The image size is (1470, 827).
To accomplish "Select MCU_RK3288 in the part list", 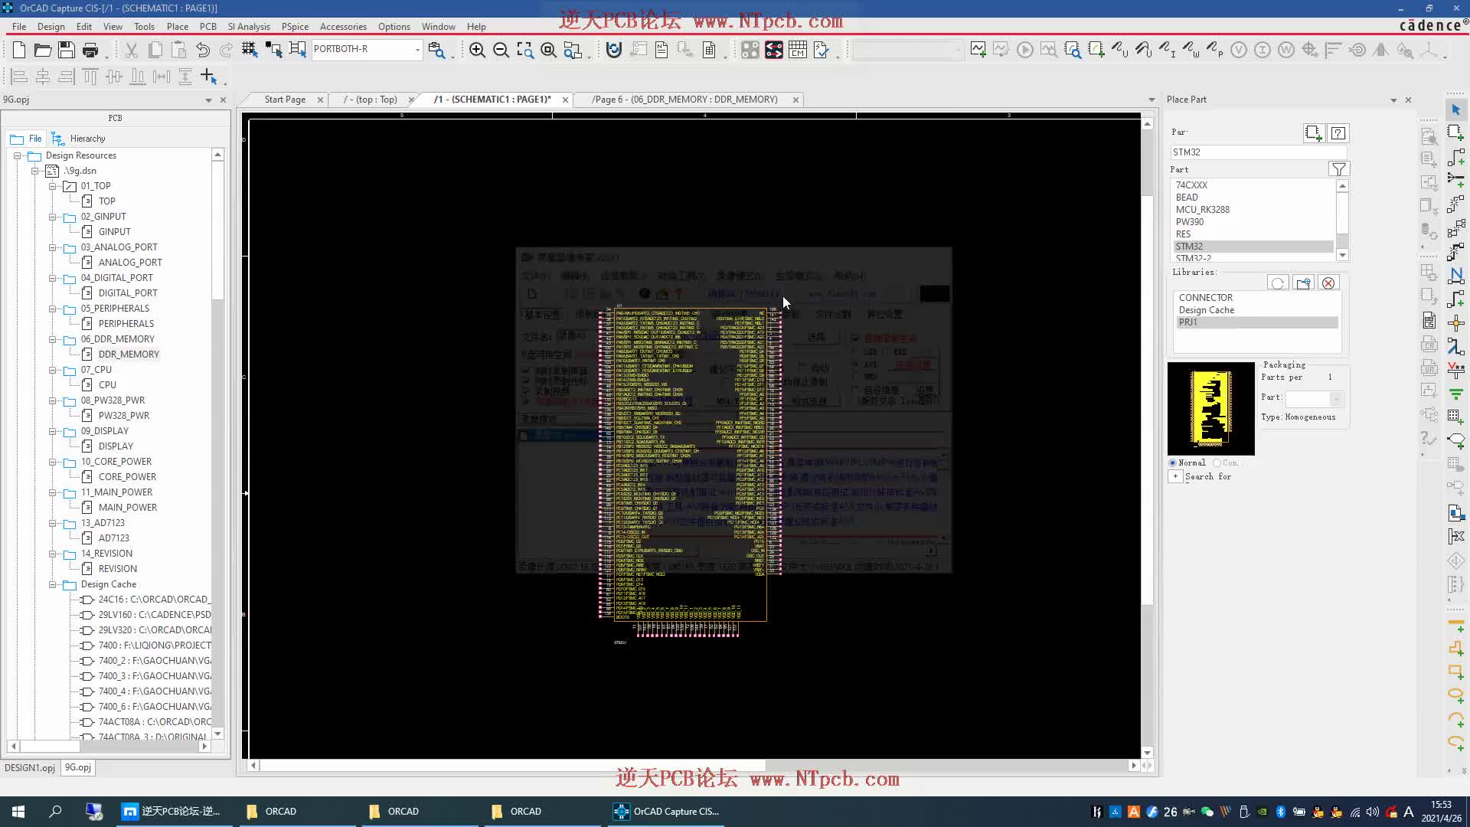I will point(1202,210).
